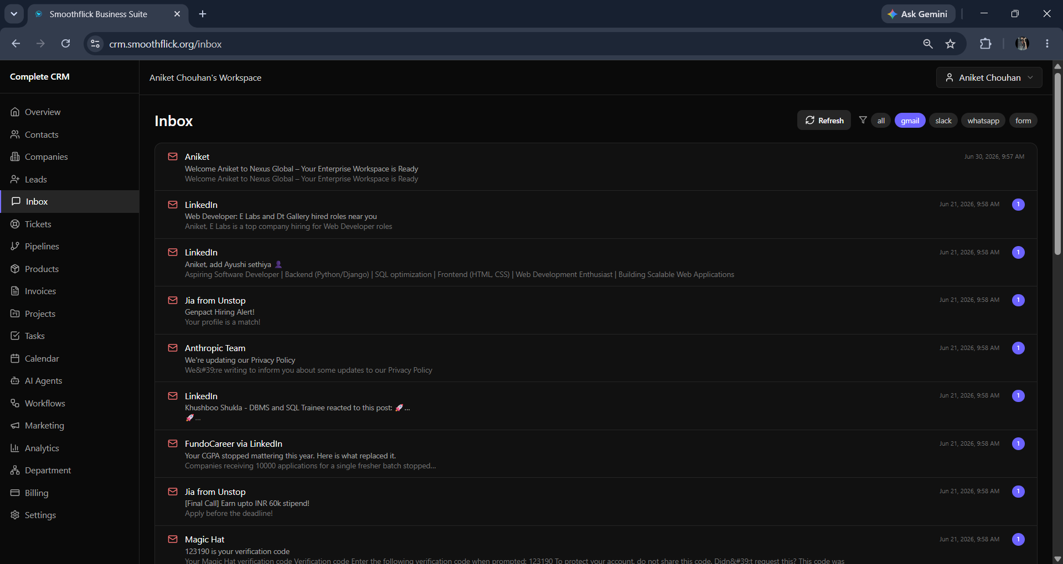Screen dimensions: 1063x564
Task: Open the FundoCareer via LinkedIn email
Action: [596, 454]
